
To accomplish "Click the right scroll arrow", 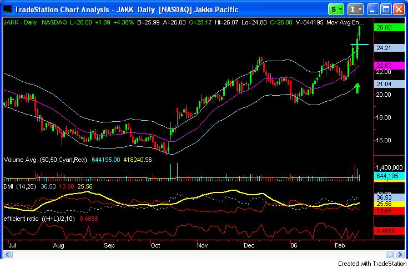I will pyautogui.click(x=400, y=254).
